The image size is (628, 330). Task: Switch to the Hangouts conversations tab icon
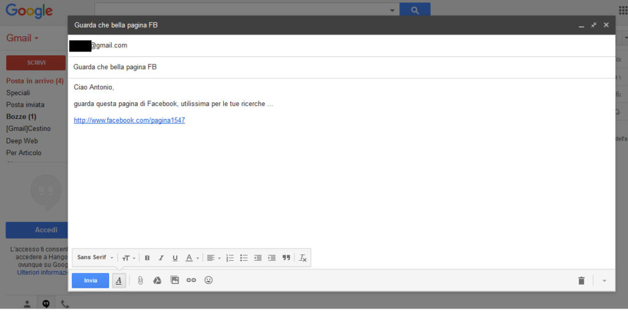(46, 304)
